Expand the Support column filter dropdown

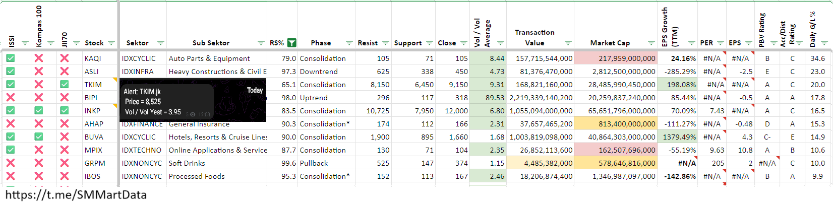429,43
